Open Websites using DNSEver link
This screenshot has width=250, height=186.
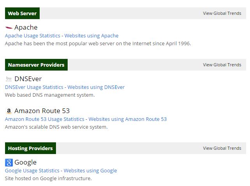[96, 87]
